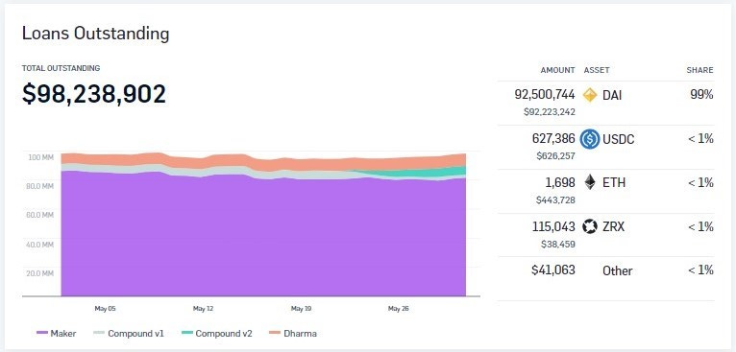Click the 627,386 USDC amount
Screen dimensions: 736x352
pos(553,139)
